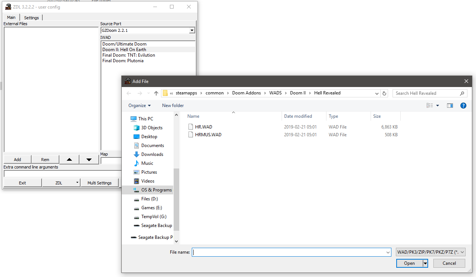Select Doom/Ultimate Doom IWAD

point(148,44)
